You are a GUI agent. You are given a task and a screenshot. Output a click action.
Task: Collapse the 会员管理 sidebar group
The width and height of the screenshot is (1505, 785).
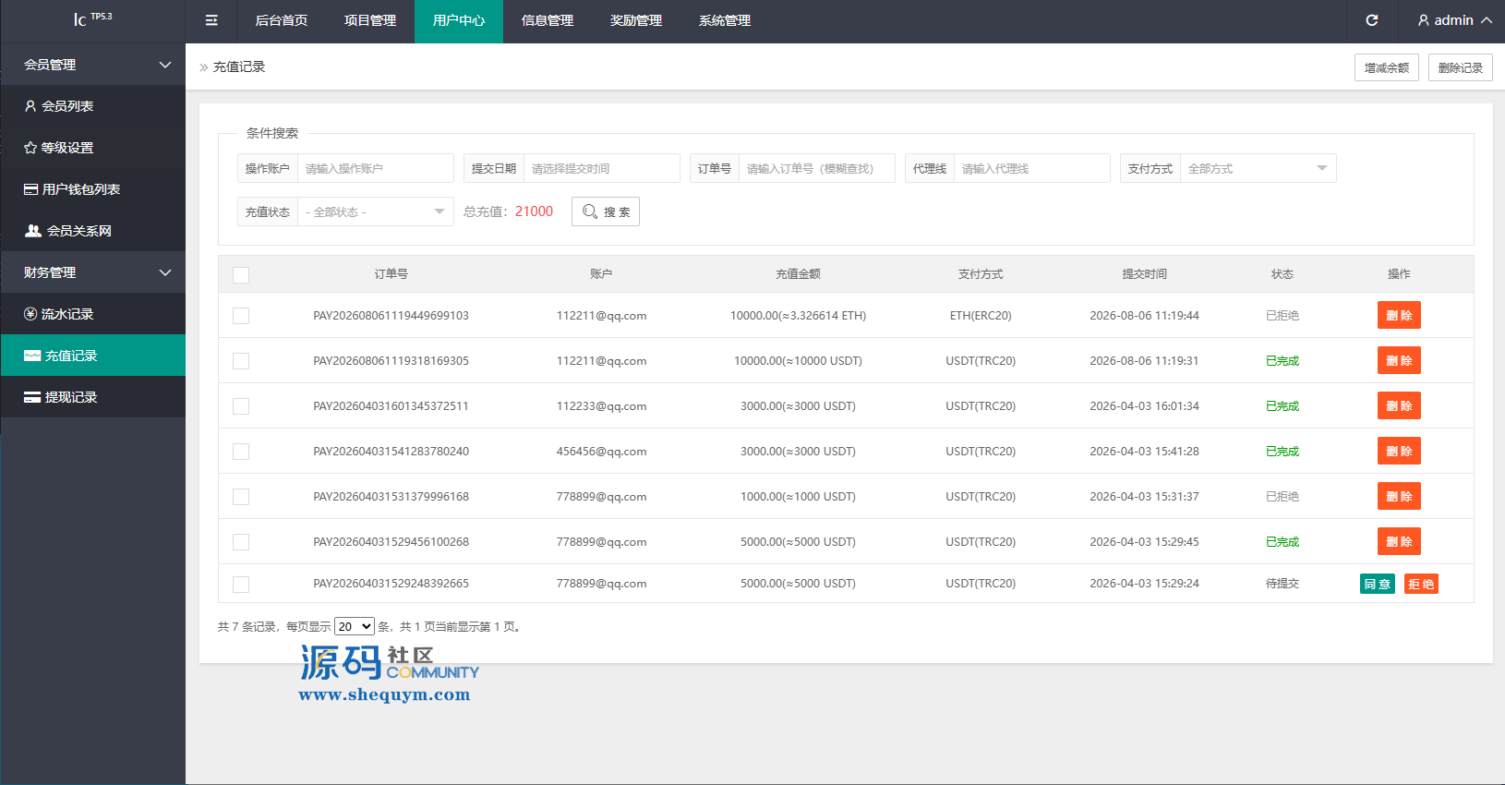[92, 65]
